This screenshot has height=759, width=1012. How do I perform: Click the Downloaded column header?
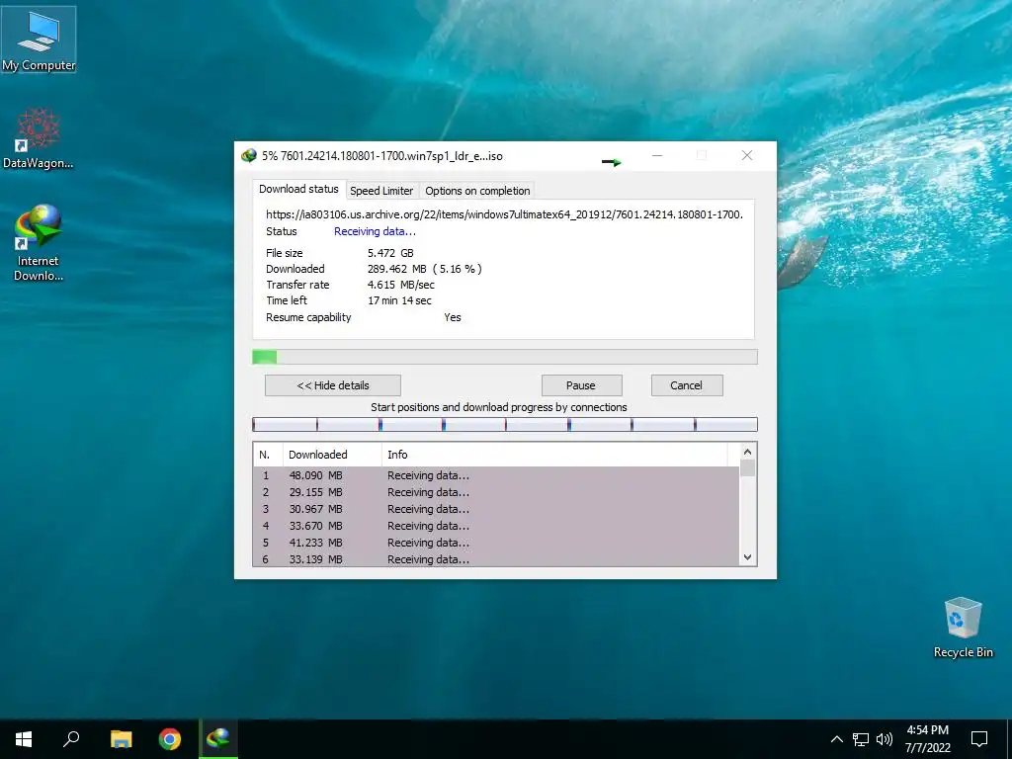pos(332,455)
